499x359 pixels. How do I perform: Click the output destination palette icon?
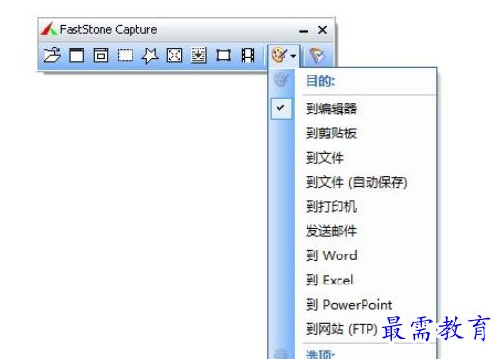click(279, 55)
